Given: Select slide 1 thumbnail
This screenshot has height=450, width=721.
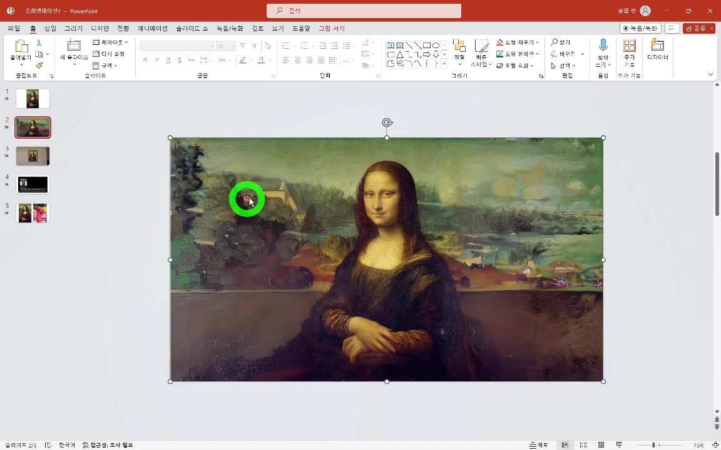Looking at the screenshot, I should [33, 99].
